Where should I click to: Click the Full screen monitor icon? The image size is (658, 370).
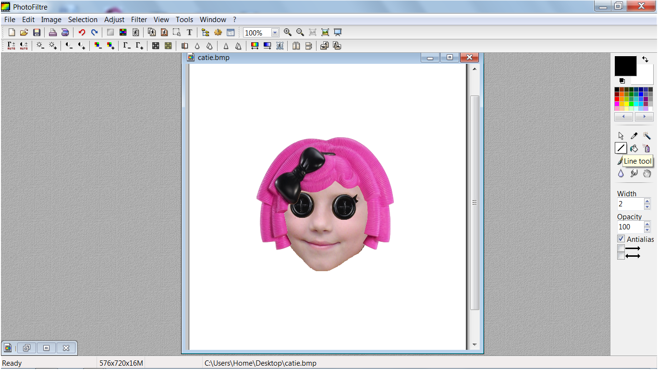[338, 33]
